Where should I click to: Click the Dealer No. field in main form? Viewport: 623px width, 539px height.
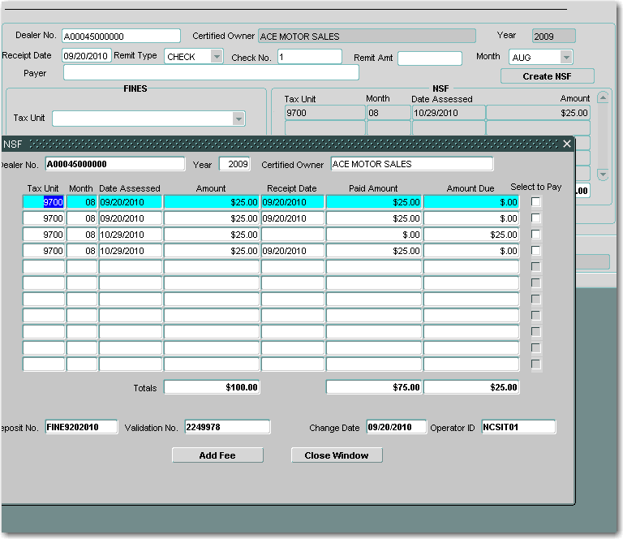click(x=121, y=37)
